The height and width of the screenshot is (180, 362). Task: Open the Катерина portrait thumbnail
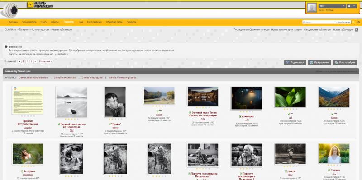[x=28, y=154]
